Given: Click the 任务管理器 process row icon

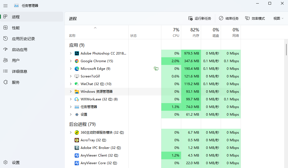Looking at the screenshot, I should 77,107.
